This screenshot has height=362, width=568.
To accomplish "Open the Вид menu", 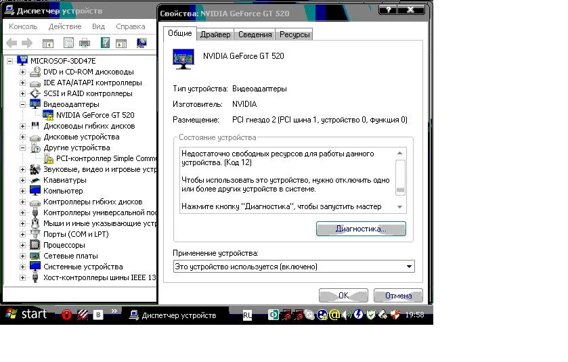I will click(x=98, y=26).
